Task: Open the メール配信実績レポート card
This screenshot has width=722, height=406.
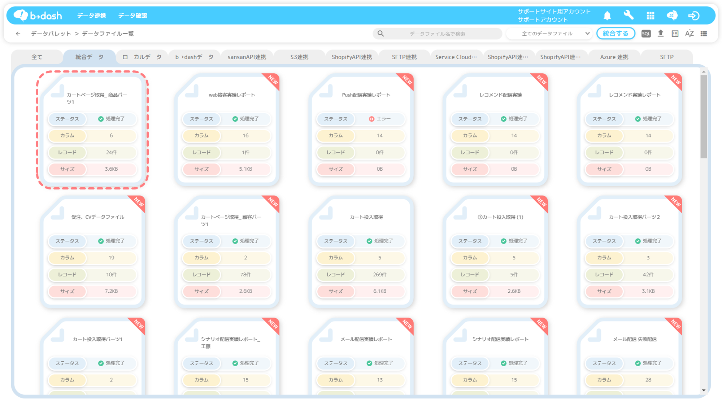Action: [x=361, y=357]
